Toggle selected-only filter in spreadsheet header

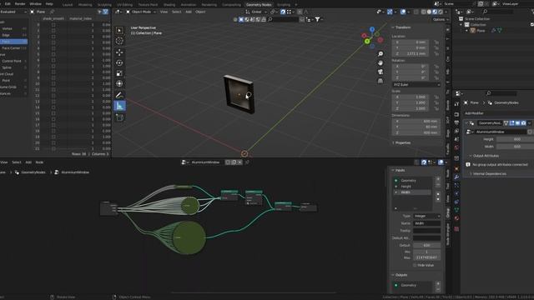point(100,12)
